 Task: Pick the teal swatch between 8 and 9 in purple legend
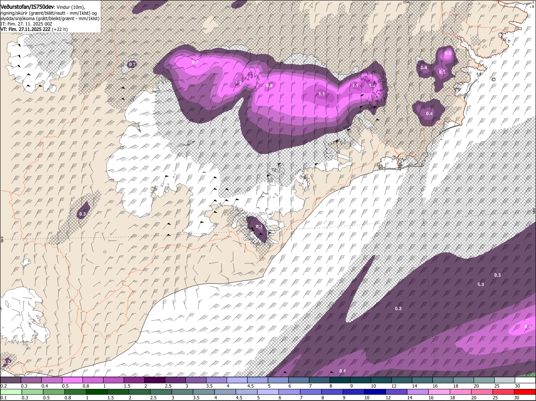pos(340,380)
